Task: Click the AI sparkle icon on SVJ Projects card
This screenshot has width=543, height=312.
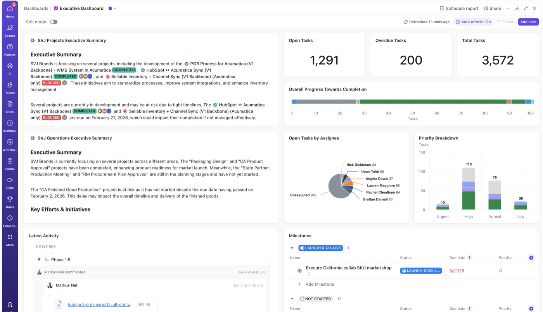Action: (x=33, y=40)
